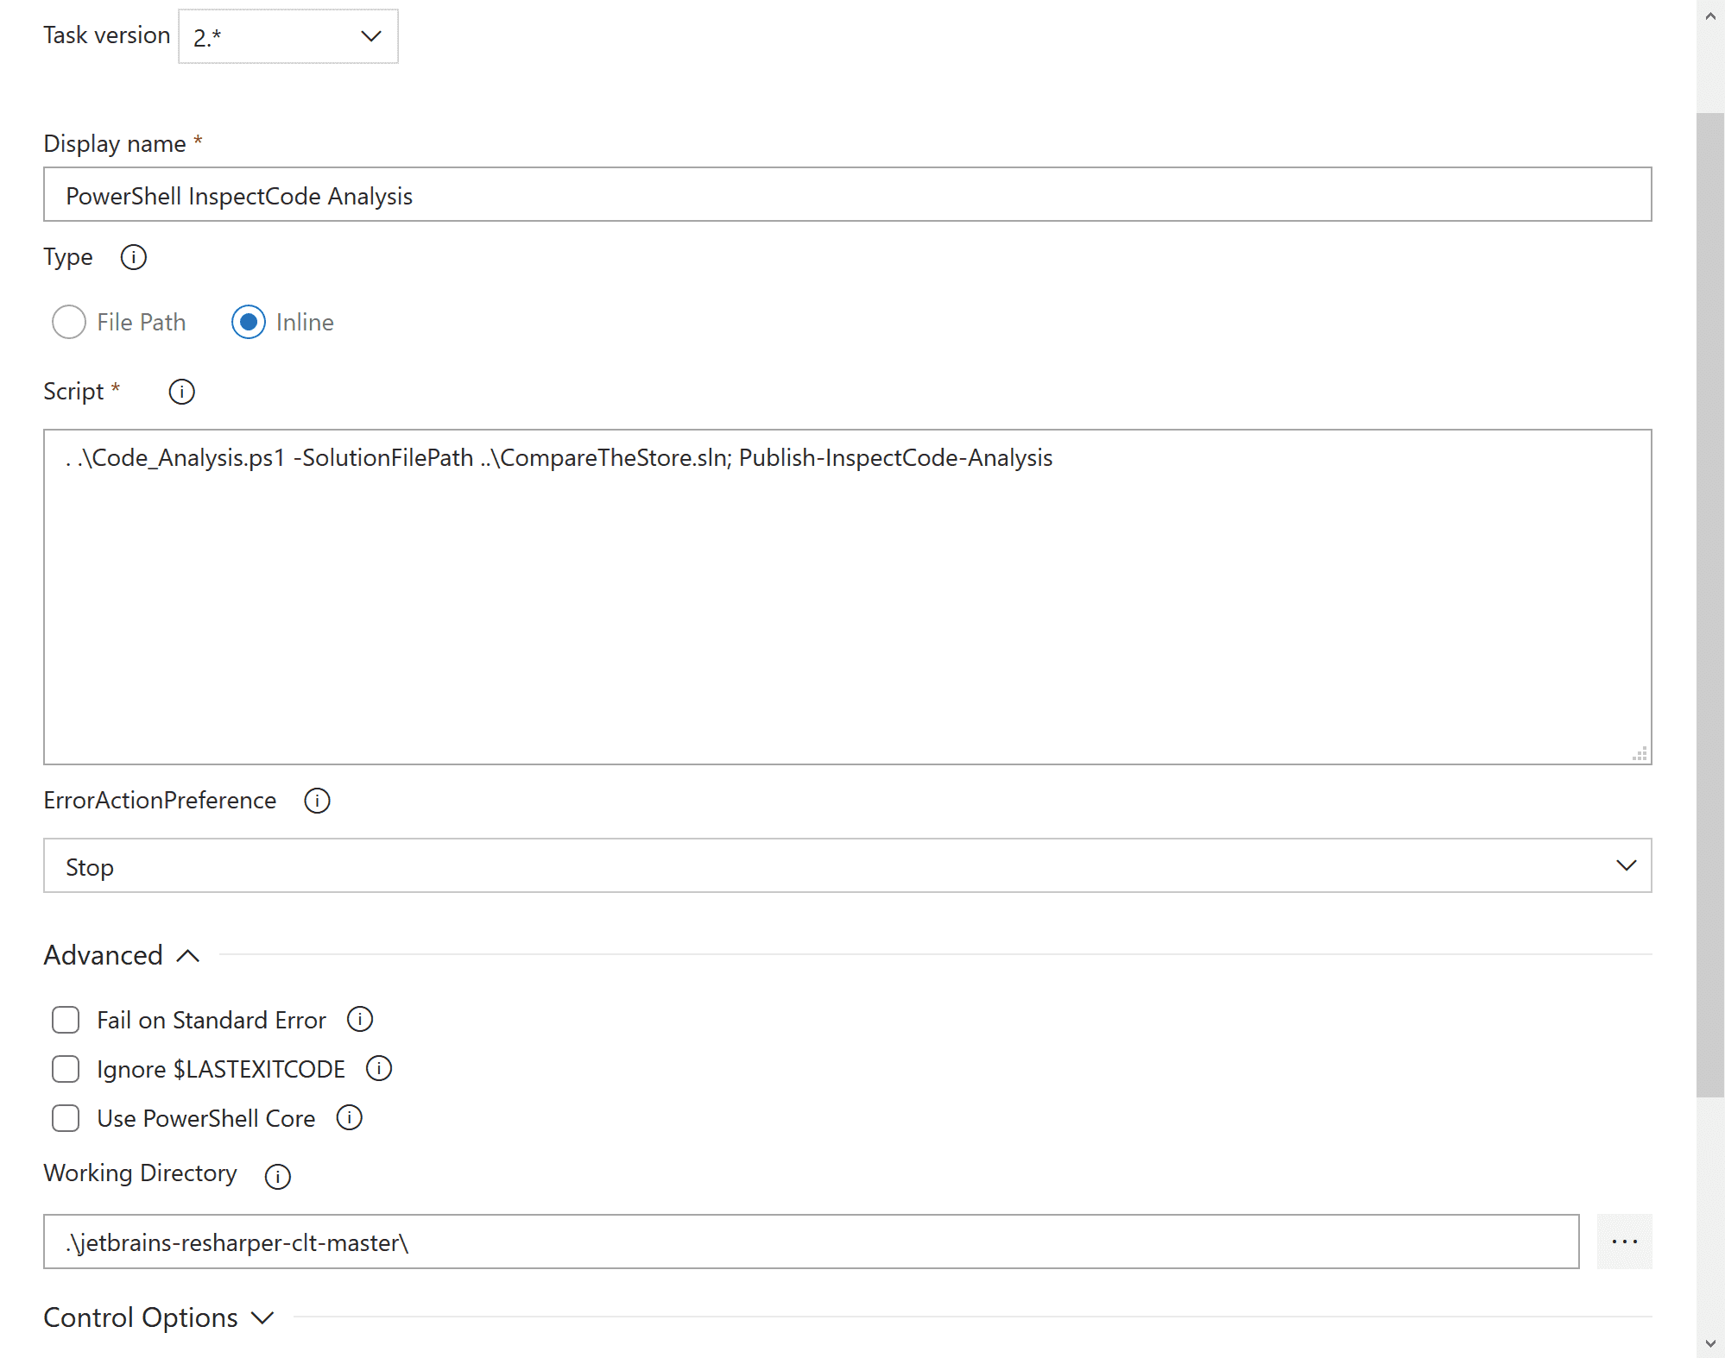Enable Ignore $LASTEXITCODE checkbox
The width and height of the screenshot is (1725, 1358).
point(66,1068)
